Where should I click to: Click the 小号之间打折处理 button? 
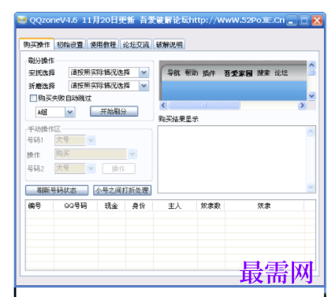(122, 190)
